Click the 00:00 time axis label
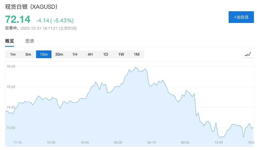Image resolution: width=257 pixels, height=150 pixels. click(x=118, y=143)
